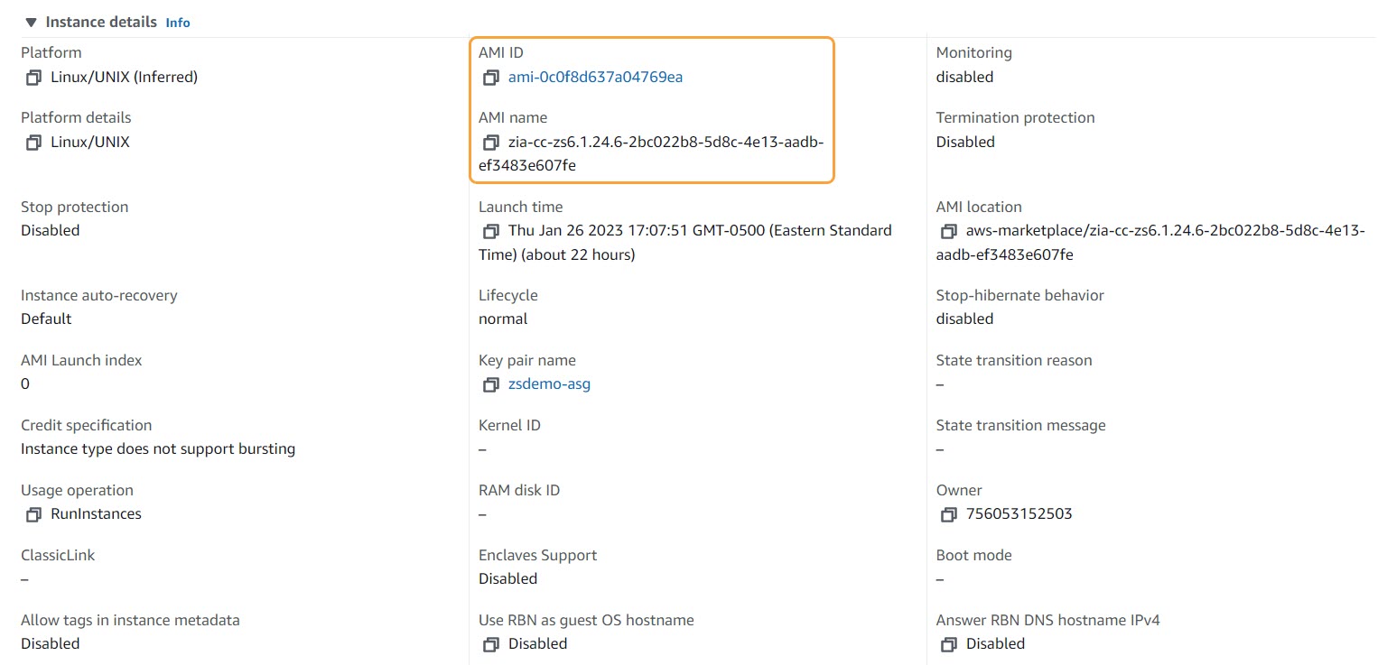Collapse the Instance details section triangle

point(31,22)
